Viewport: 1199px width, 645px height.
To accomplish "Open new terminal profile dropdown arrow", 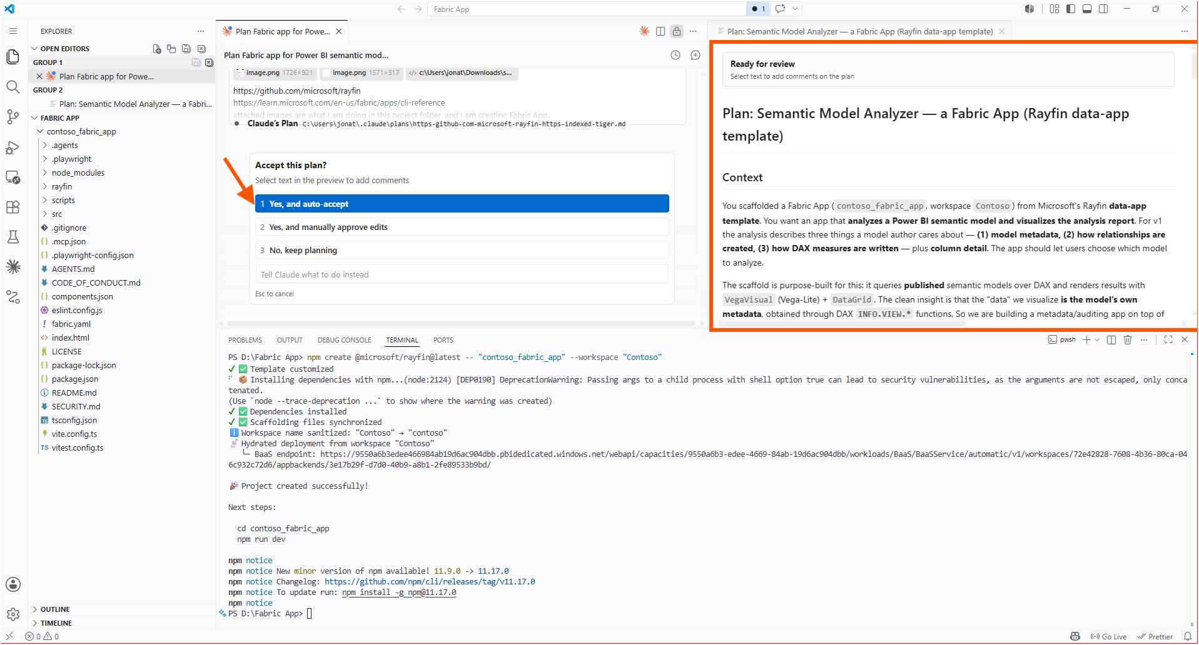I will click(x=1097, y=340).
